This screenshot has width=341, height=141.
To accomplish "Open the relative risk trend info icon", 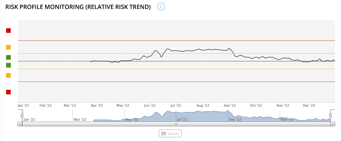I will (x=161, y=7).
